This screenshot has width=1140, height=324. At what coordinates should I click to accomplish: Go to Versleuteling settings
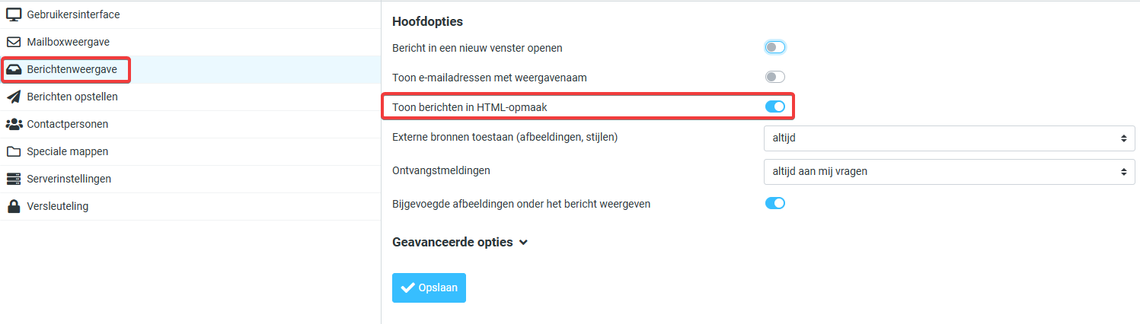point(58,206)
